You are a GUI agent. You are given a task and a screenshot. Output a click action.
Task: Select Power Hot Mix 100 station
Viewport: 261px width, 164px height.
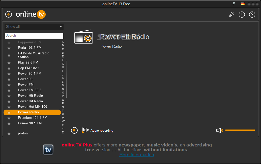click(33, 107)
